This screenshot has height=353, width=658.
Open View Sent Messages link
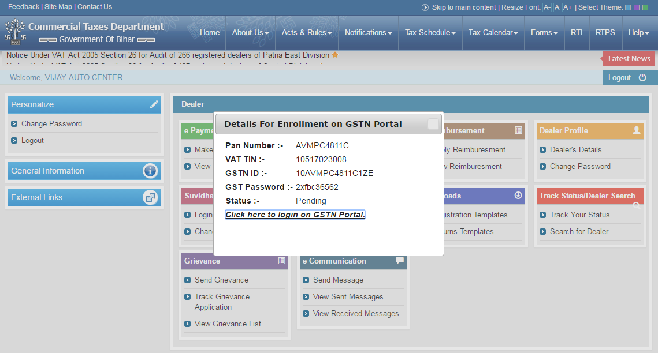(x=348, y=296)
